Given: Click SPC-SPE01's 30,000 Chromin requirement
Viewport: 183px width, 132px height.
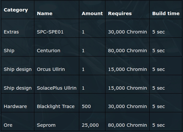Looking at the screenshot, I should (x=127, y=32).
